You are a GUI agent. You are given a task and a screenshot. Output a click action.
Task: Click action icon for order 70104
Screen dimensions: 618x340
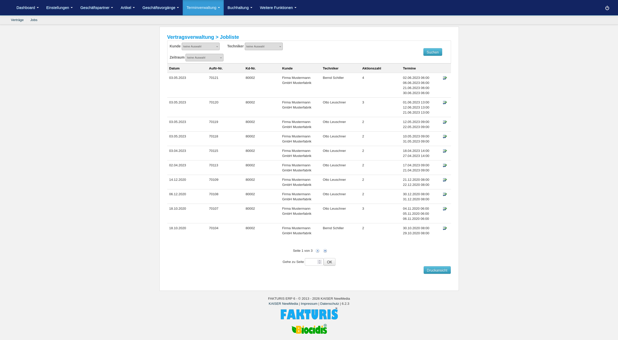tap(445, 228)
